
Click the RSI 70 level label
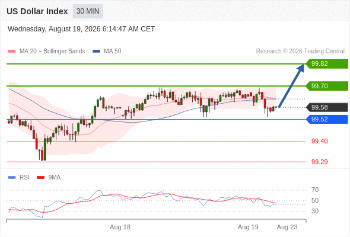[315, 190]
